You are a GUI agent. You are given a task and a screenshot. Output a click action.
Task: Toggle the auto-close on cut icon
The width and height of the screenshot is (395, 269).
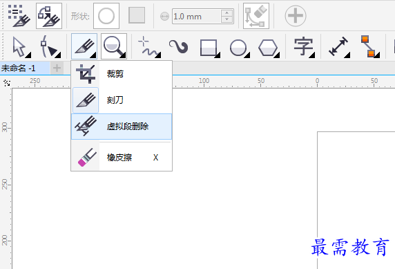pos(49,16)
